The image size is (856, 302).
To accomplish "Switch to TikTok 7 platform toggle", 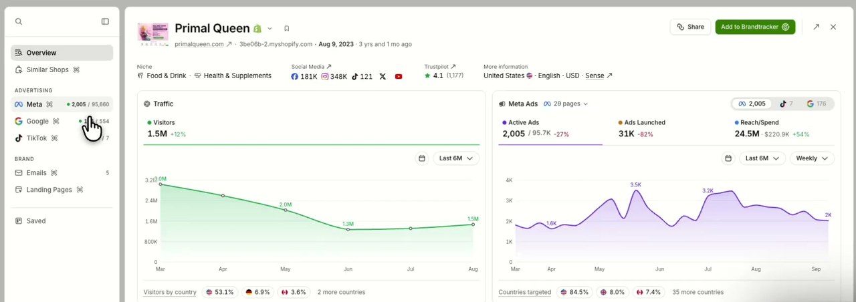I will (786, 104).
